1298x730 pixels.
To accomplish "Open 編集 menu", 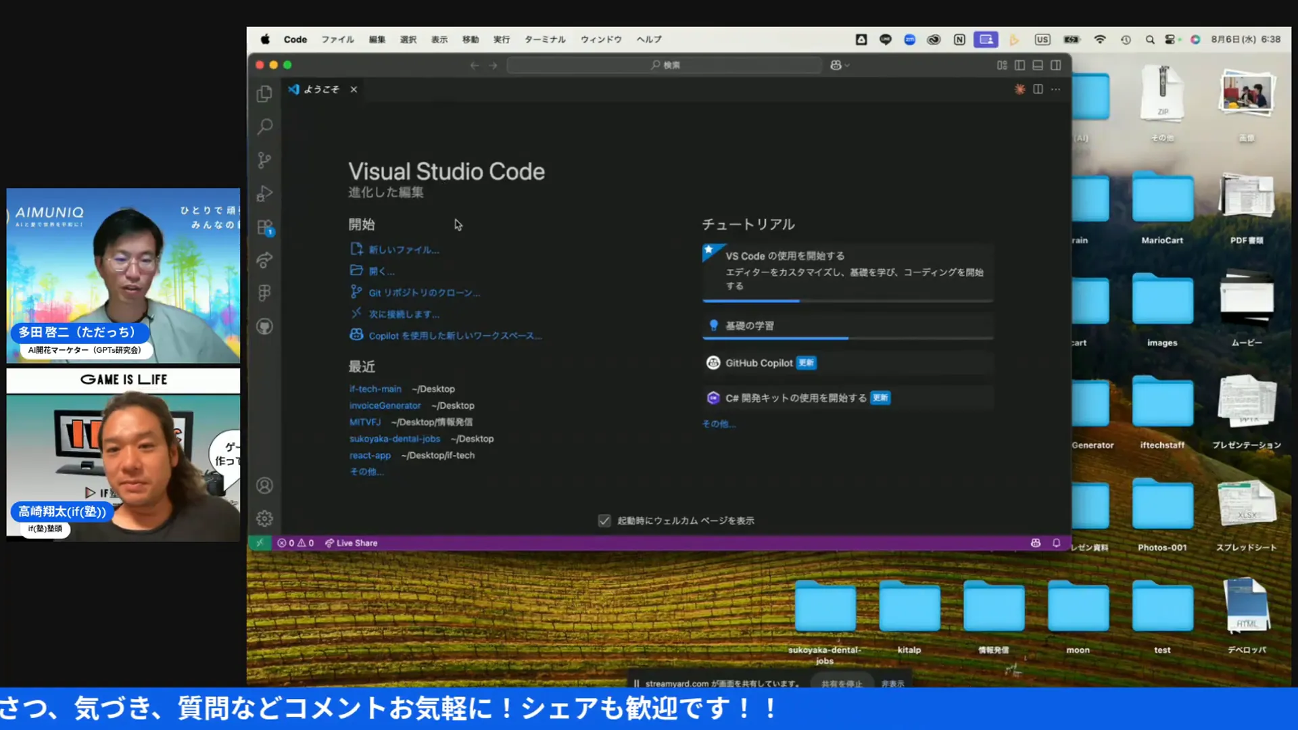I will pos(377,40).
